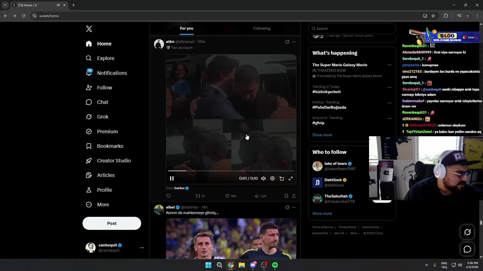Open Premium in the sidebar
This screenshot has height=271, width=483.
102,131
